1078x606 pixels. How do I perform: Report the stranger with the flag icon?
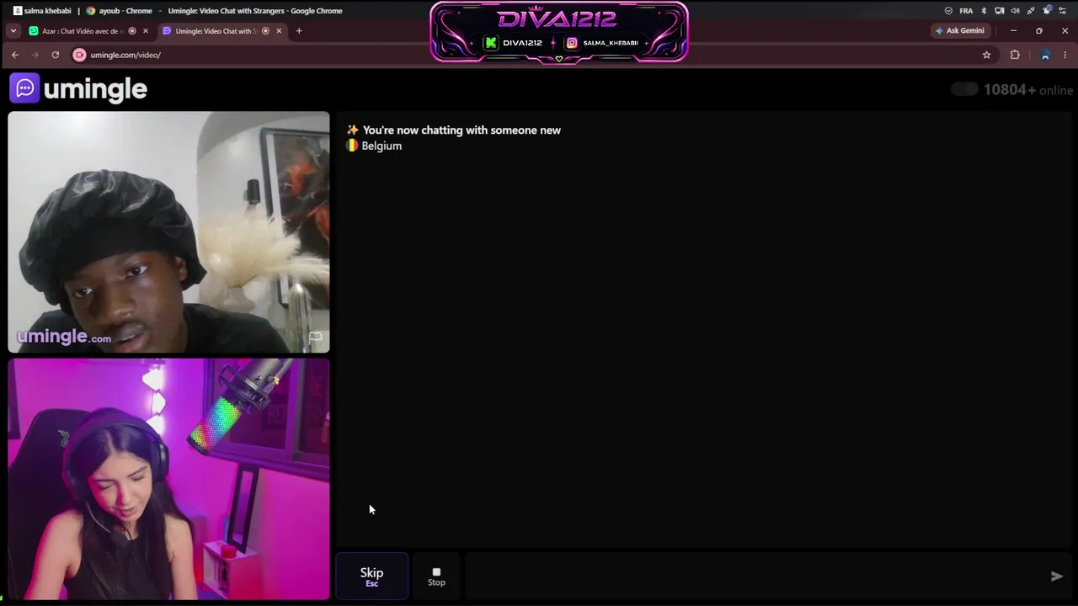pos(316,338)
